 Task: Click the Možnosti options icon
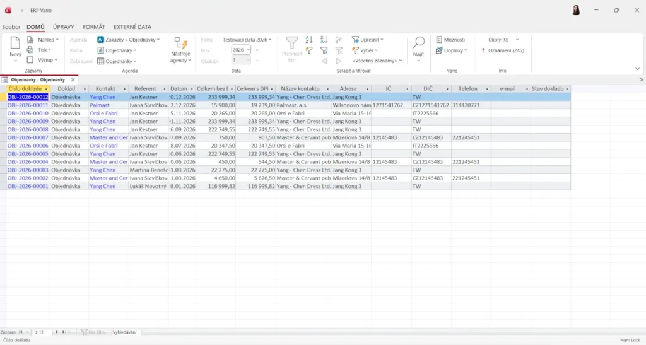(440, 40)
